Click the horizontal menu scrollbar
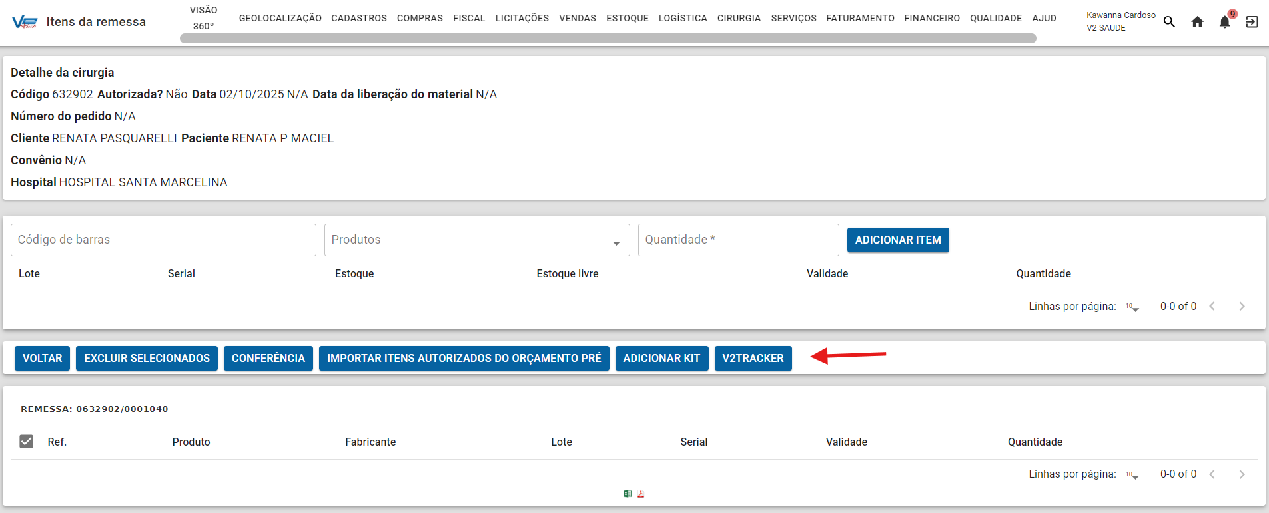1269x513 pixels. point(608,39)
